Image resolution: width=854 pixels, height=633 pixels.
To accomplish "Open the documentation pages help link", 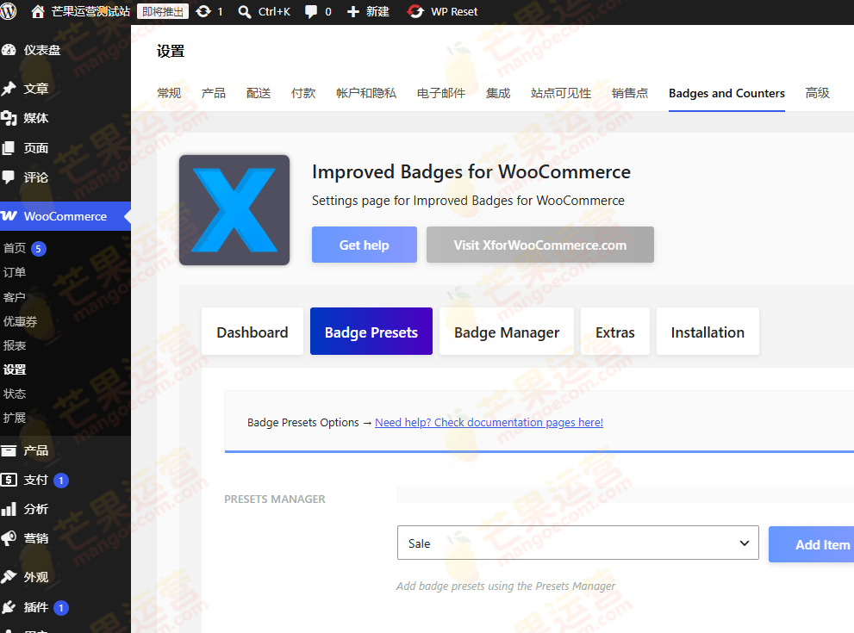I will [489, 422].
